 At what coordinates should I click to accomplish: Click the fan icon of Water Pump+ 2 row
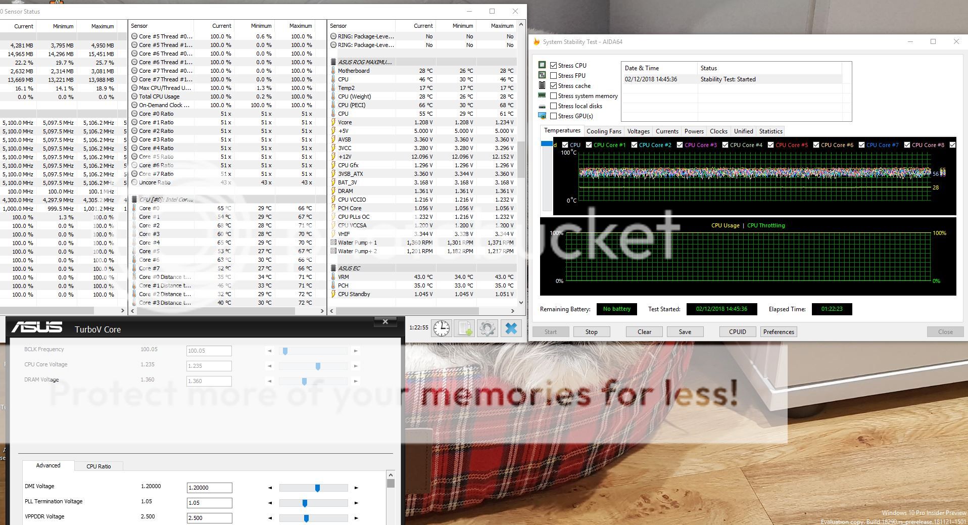click(333, 251)
